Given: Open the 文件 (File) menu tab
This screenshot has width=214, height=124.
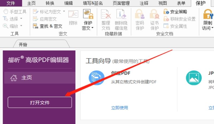Looking at the screenshot, I should (x=11, y=3).
